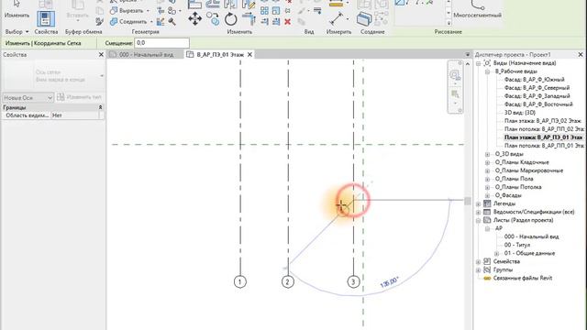This screenshot has width=587, height=330.
Task: Select 000 - Начальный вид sheet in browser
Action: 531,236
